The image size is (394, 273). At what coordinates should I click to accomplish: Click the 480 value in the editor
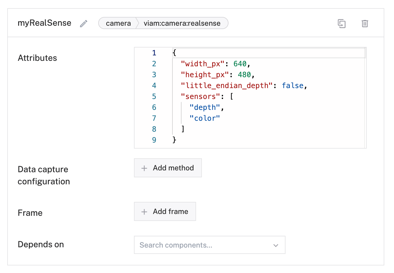click(245, 75)
